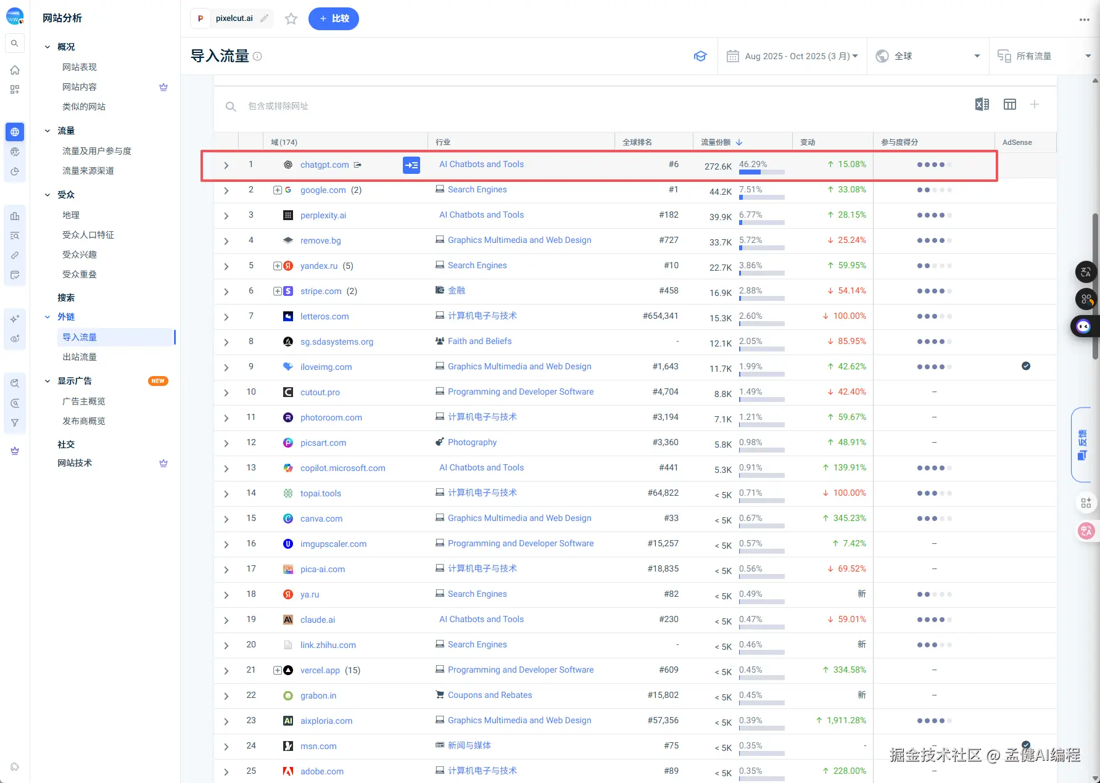Click the Photography industry link

point(472,442)
